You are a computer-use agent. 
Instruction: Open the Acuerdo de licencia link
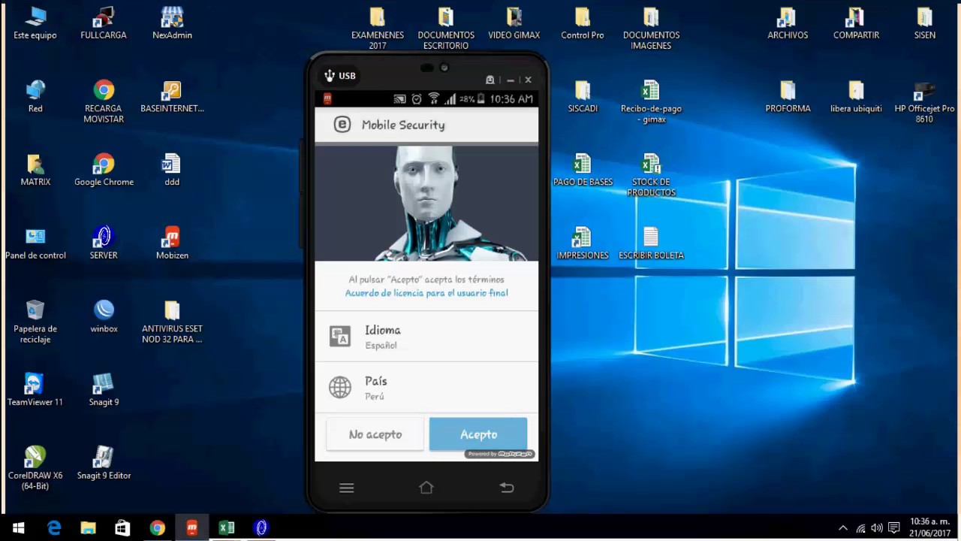[x=426, y=293]
